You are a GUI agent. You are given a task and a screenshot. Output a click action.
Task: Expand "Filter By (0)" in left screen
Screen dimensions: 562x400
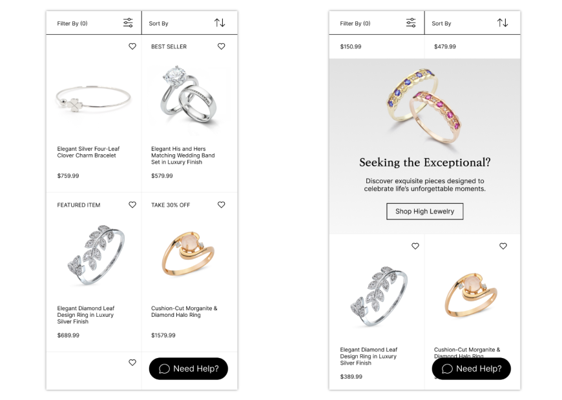pos(72,24)
